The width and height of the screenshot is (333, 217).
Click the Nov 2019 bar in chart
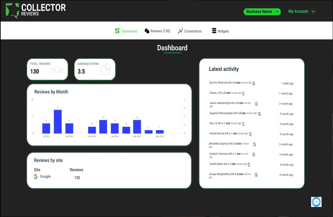pos(92,130)
